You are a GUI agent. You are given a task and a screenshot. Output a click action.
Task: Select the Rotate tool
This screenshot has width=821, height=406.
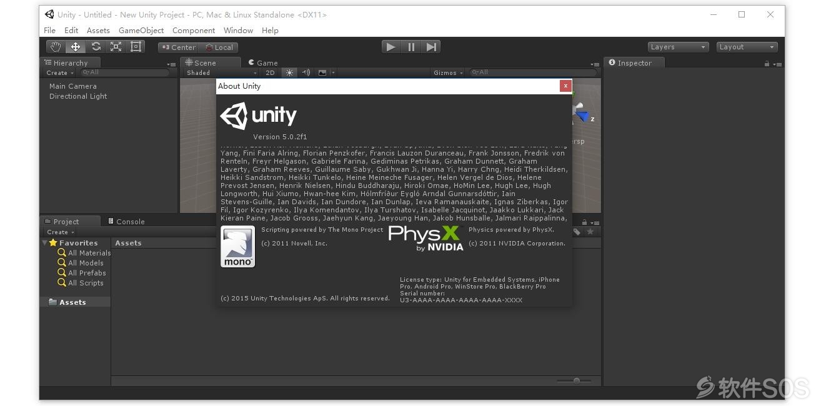tap(96, 47)
